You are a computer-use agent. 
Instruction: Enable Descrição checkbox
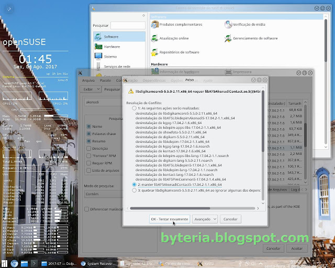[88, 148]
